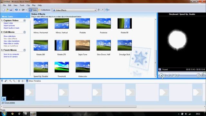Play the storyboard from its toolbar
This screenshot has height=116, width=206.
[23, 81]
